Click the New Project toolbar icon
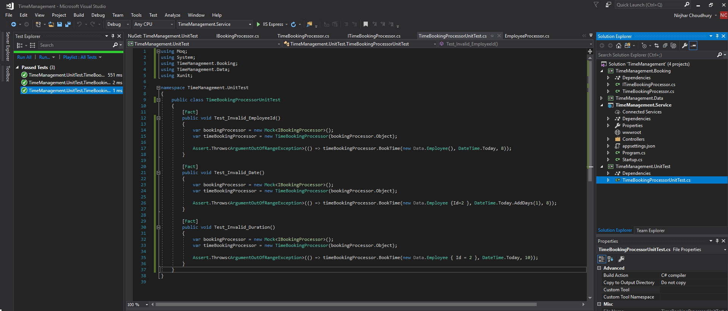The height and width of the screenshot is (311, 728). [38, 24]
